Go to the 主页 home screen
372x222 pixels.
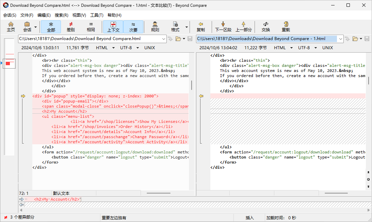pos(11,27)
